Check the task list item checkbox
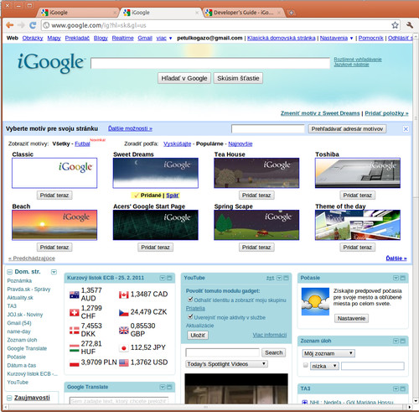Viewport: 419px width, 412px height. pyautogui.click(x=305, y=365)
